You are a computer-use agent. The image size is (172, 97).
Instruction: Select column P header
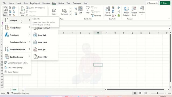tap(124, 33)
